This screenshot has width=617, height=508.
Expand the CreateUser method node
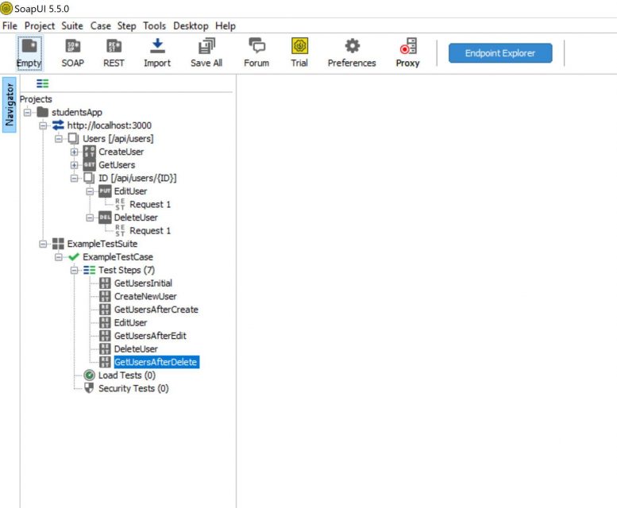(74, 152)
